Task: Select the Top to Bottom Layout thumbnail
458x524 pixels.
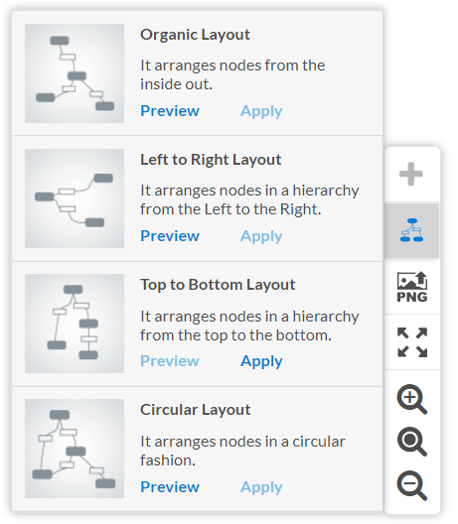Action: click(x=75, y=324)
